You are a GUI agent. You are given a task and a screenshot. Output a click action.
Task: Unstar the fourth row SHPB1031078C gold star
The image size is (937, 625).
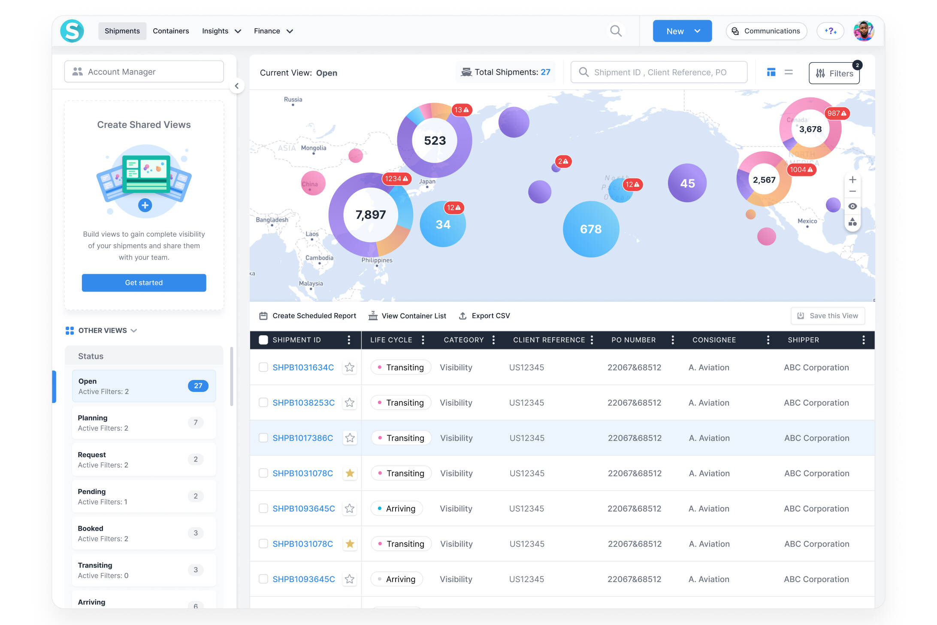(350, 473)
